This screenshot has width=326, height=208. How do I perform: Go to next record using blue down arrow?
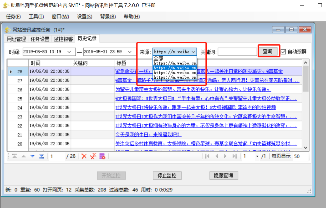[32, 156]
